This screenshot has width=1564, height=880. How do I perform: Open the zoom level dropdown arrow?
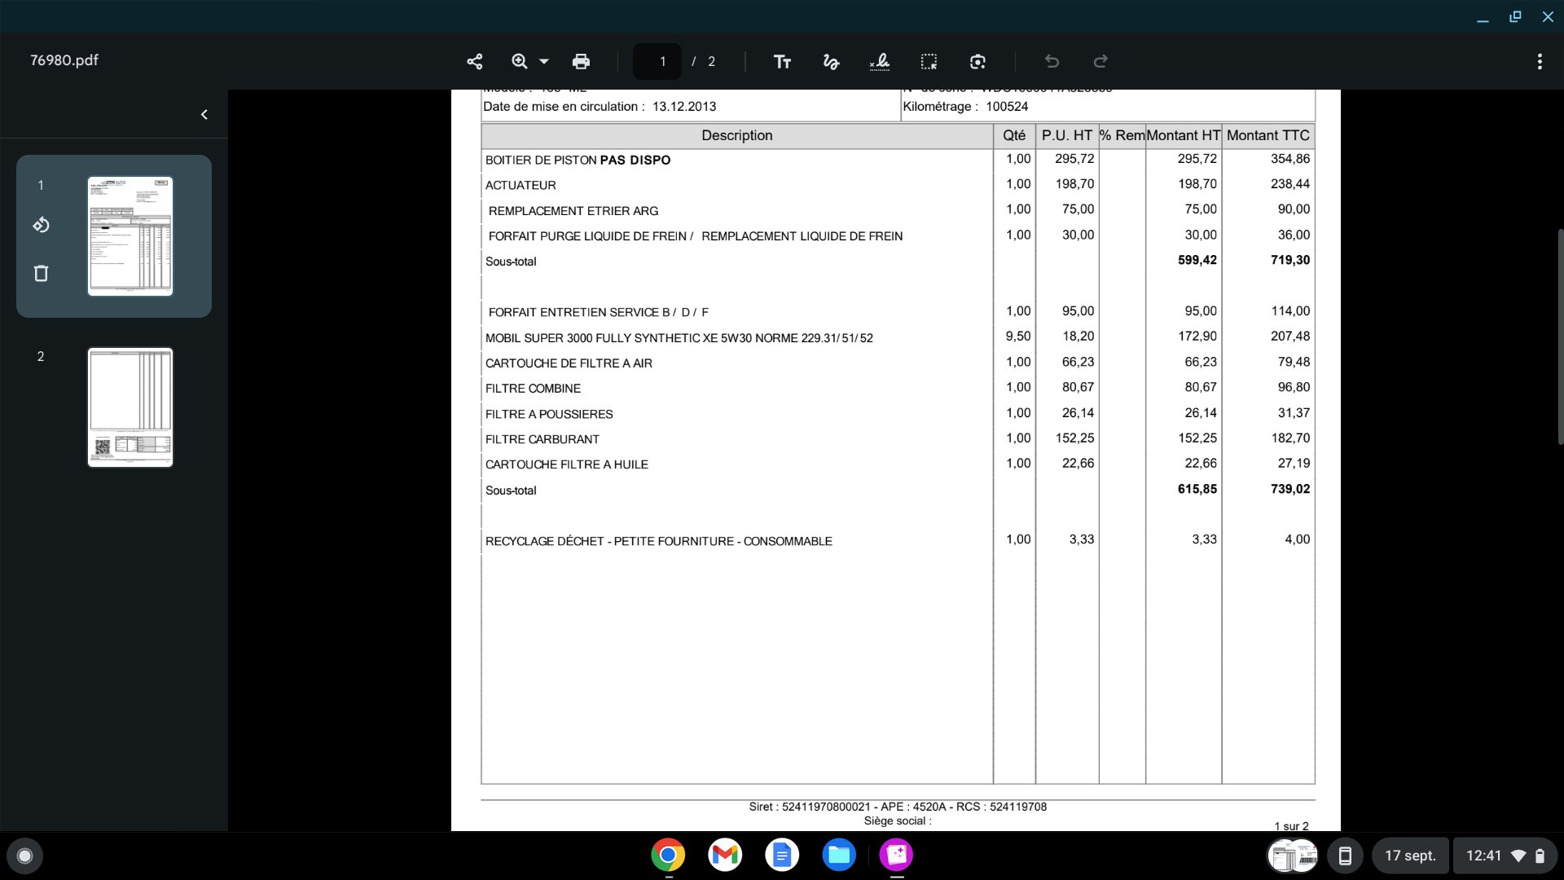(x=544, y=61)
